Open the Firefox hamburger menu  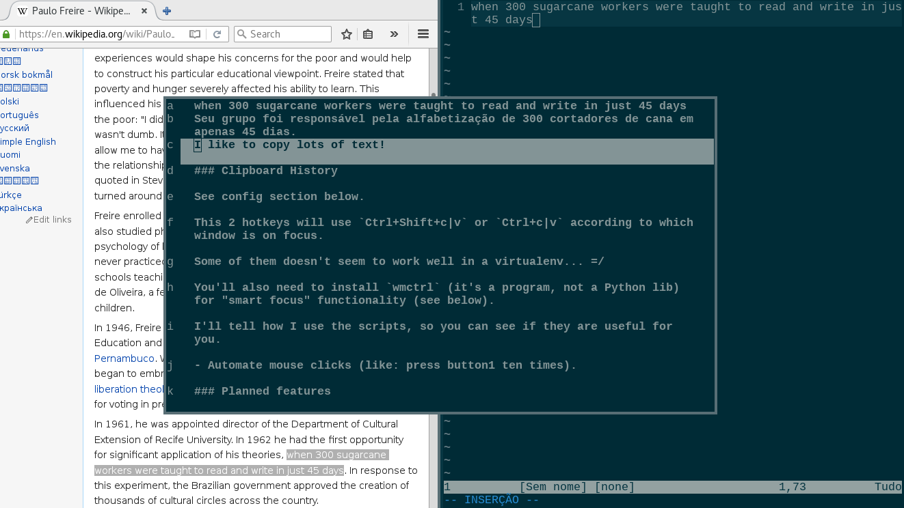pyautogui.click(x=423, y=34)
